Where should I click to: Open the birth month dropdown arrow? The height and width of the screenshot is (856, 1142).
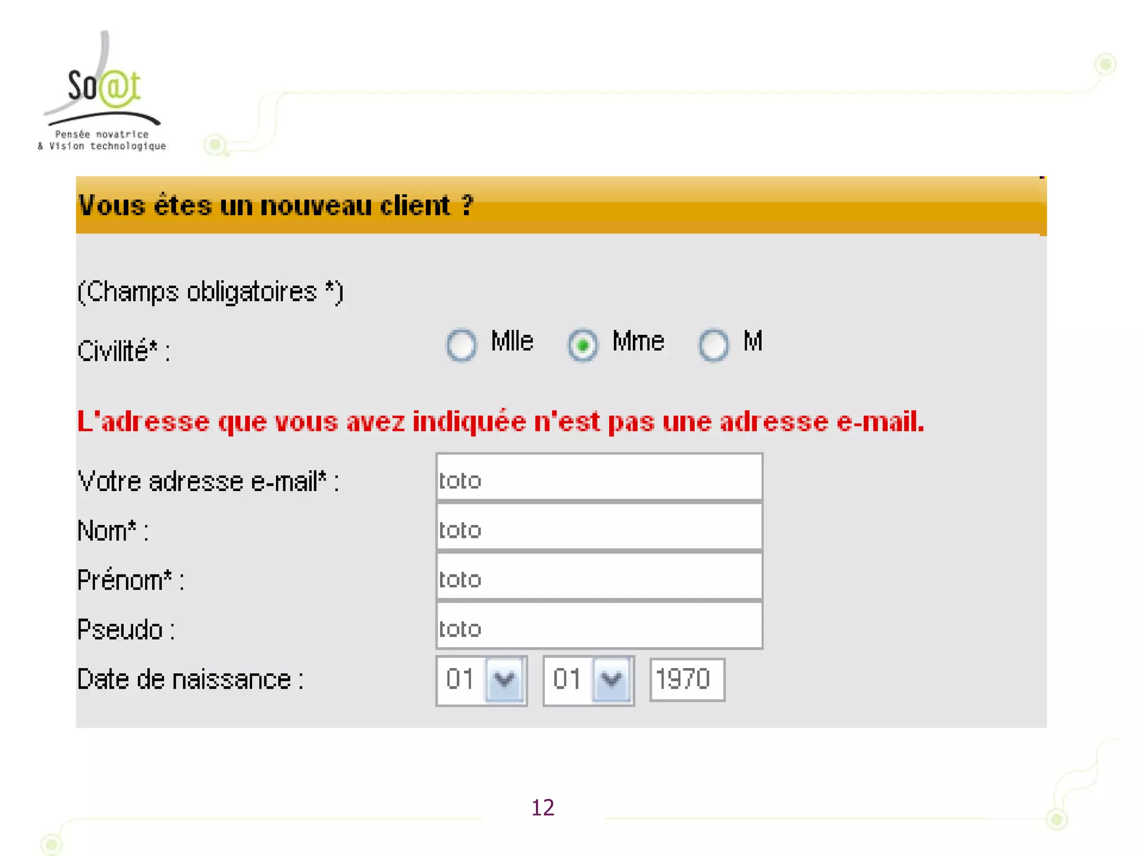[x=611, y=679]
